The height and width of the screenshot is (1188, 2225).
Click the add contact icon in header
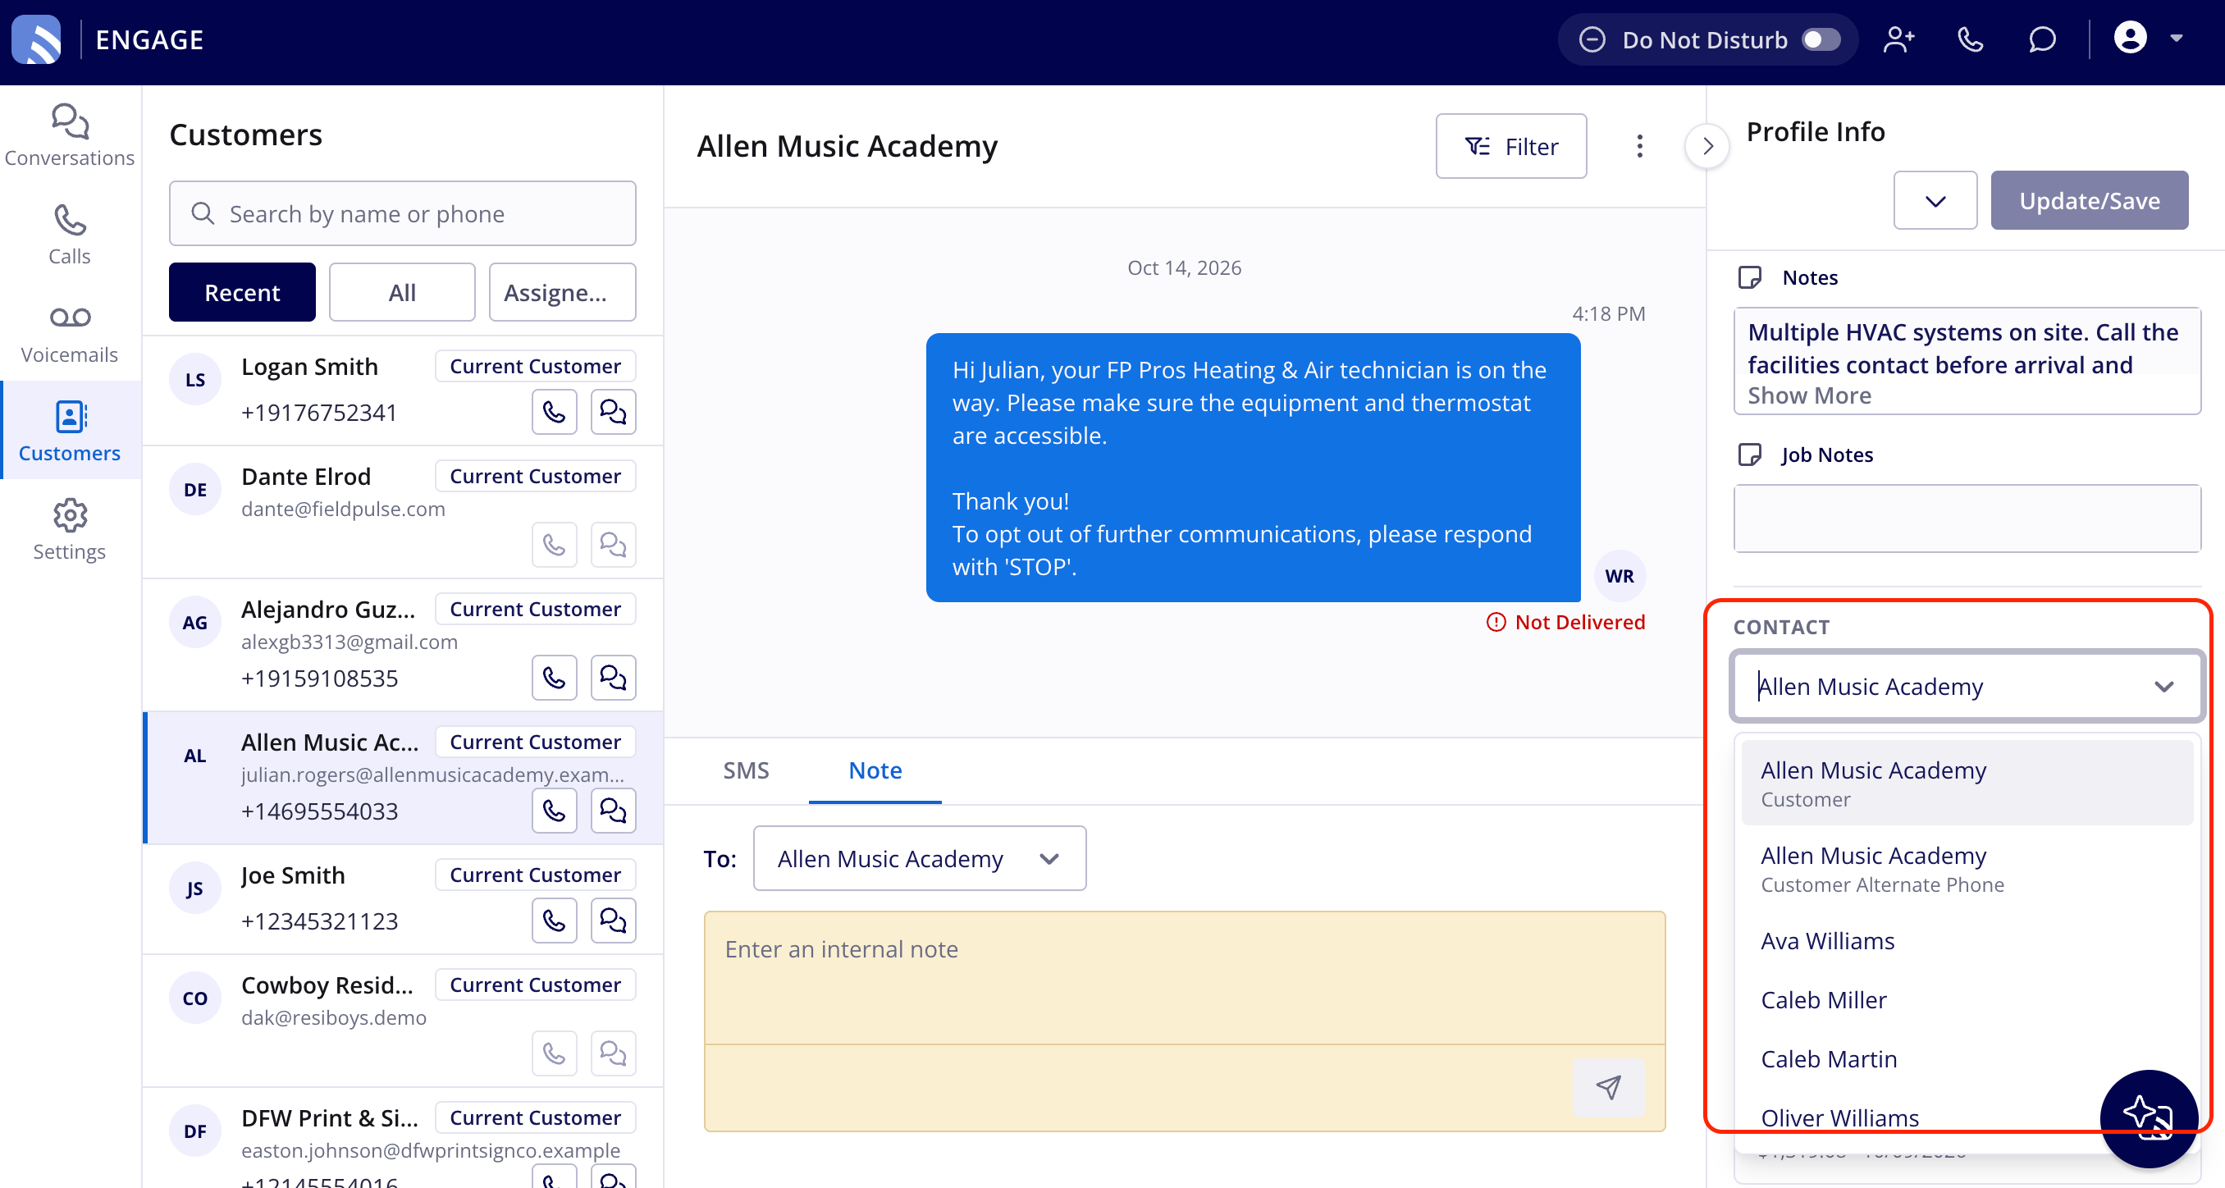(x=1898, y=39)
